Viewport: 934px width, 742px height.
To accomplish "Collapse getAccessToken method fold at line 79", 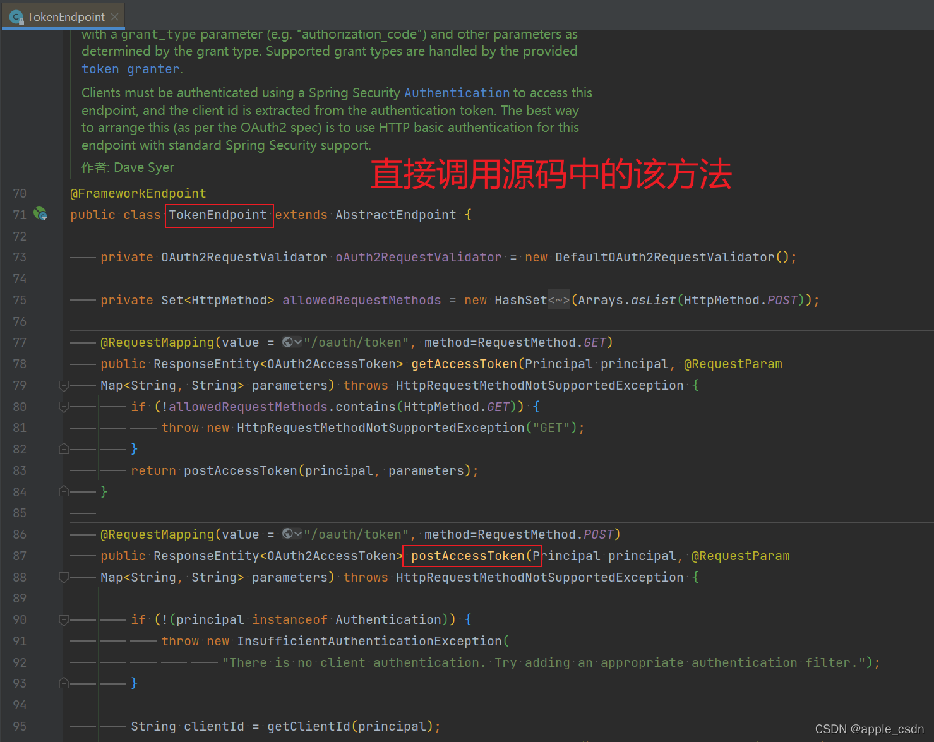I will 64,385.
